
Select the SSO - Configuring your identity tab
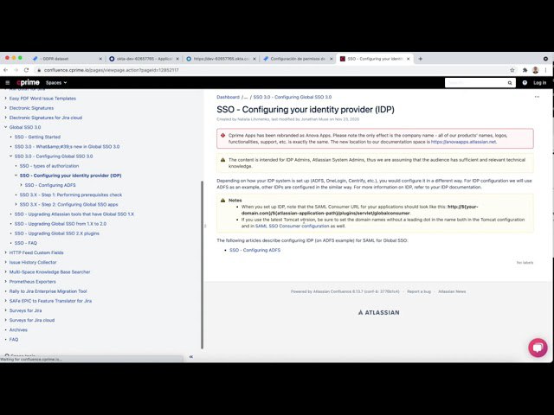pos(375,59)
